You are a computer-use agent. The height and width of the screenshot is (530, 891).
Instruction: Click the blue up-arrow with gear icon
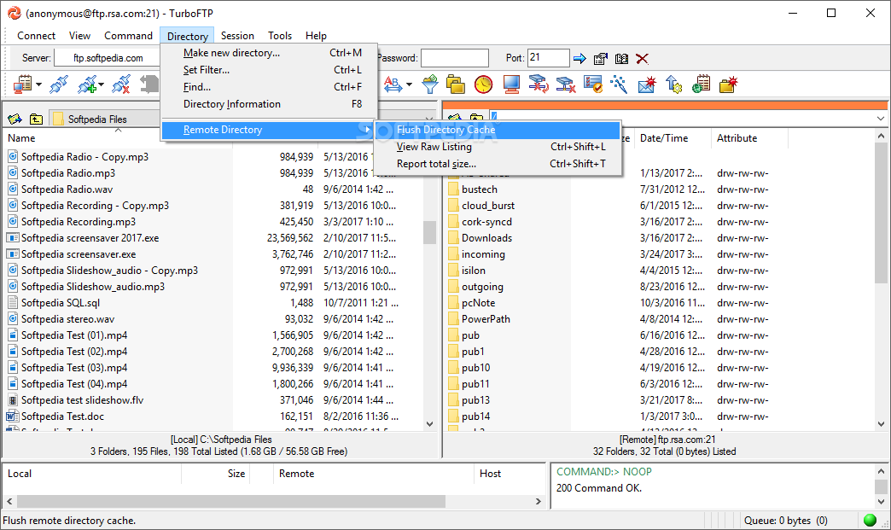click(674, 84)
